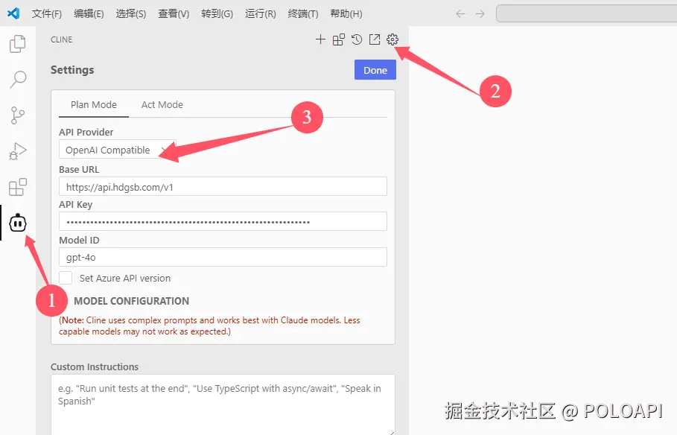Open the 编辑(E) menu
The width and height of the screenshot is (677, 435).
pos(89,14)
